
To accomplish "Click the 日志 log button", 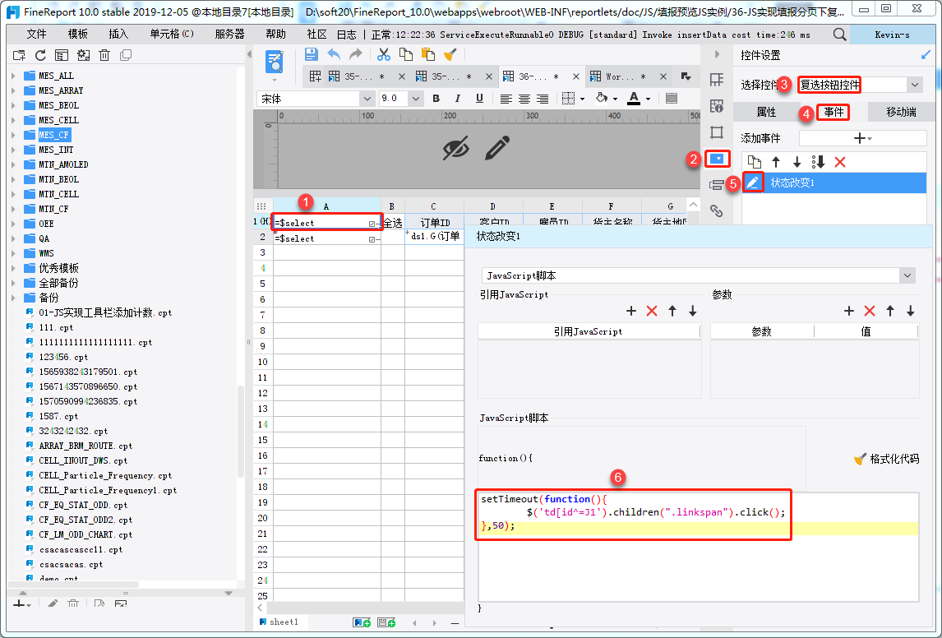I will (x=347, y=35).
